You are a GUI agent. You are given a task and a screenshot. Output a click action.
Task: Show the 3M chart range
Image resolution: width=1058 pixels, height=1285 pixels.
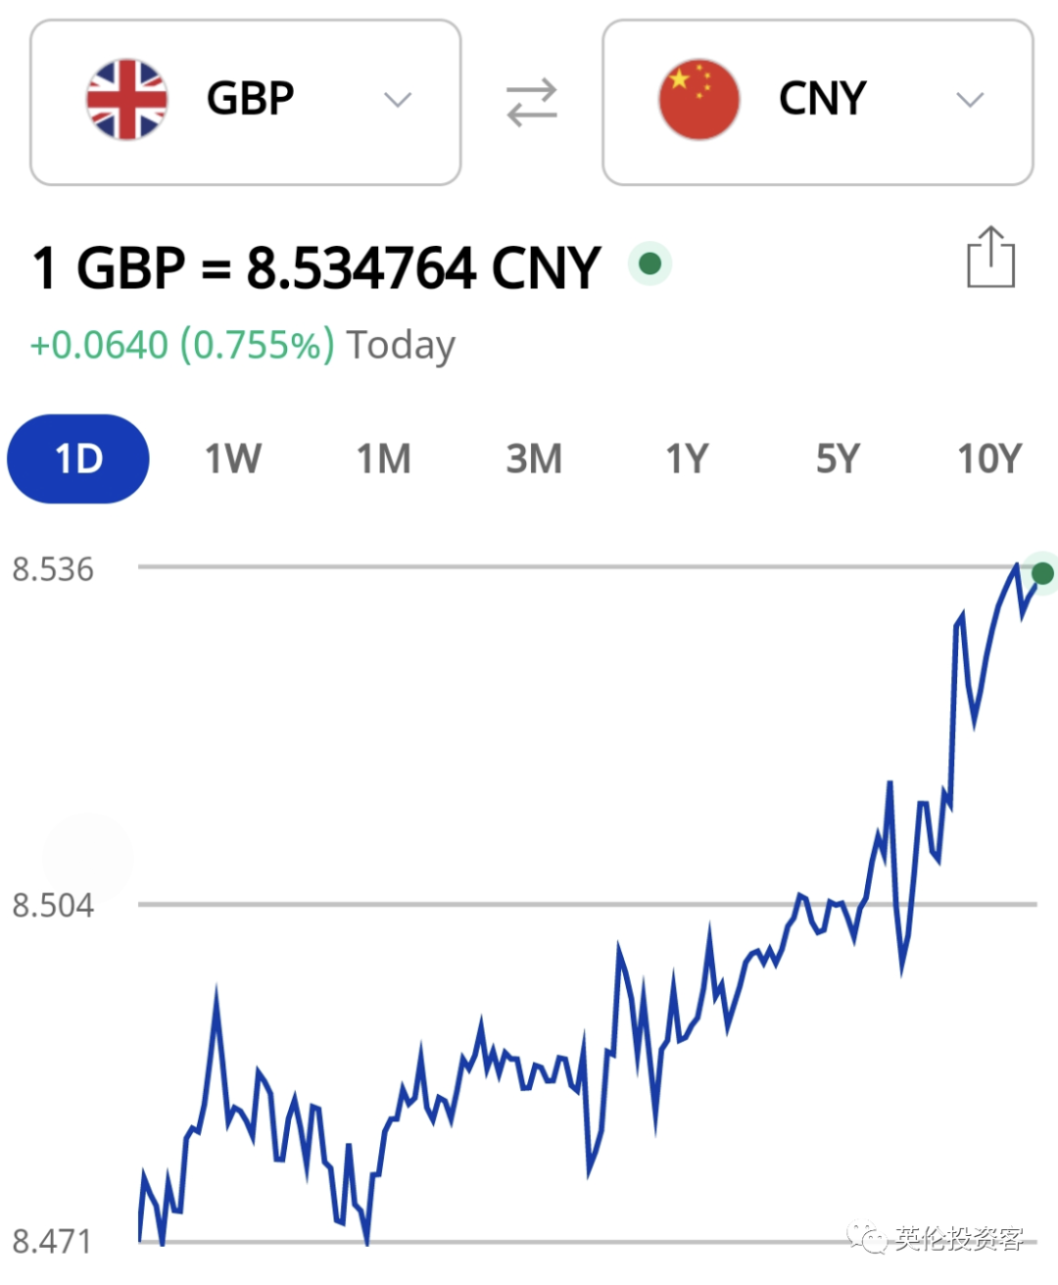[x=534, y=459]
